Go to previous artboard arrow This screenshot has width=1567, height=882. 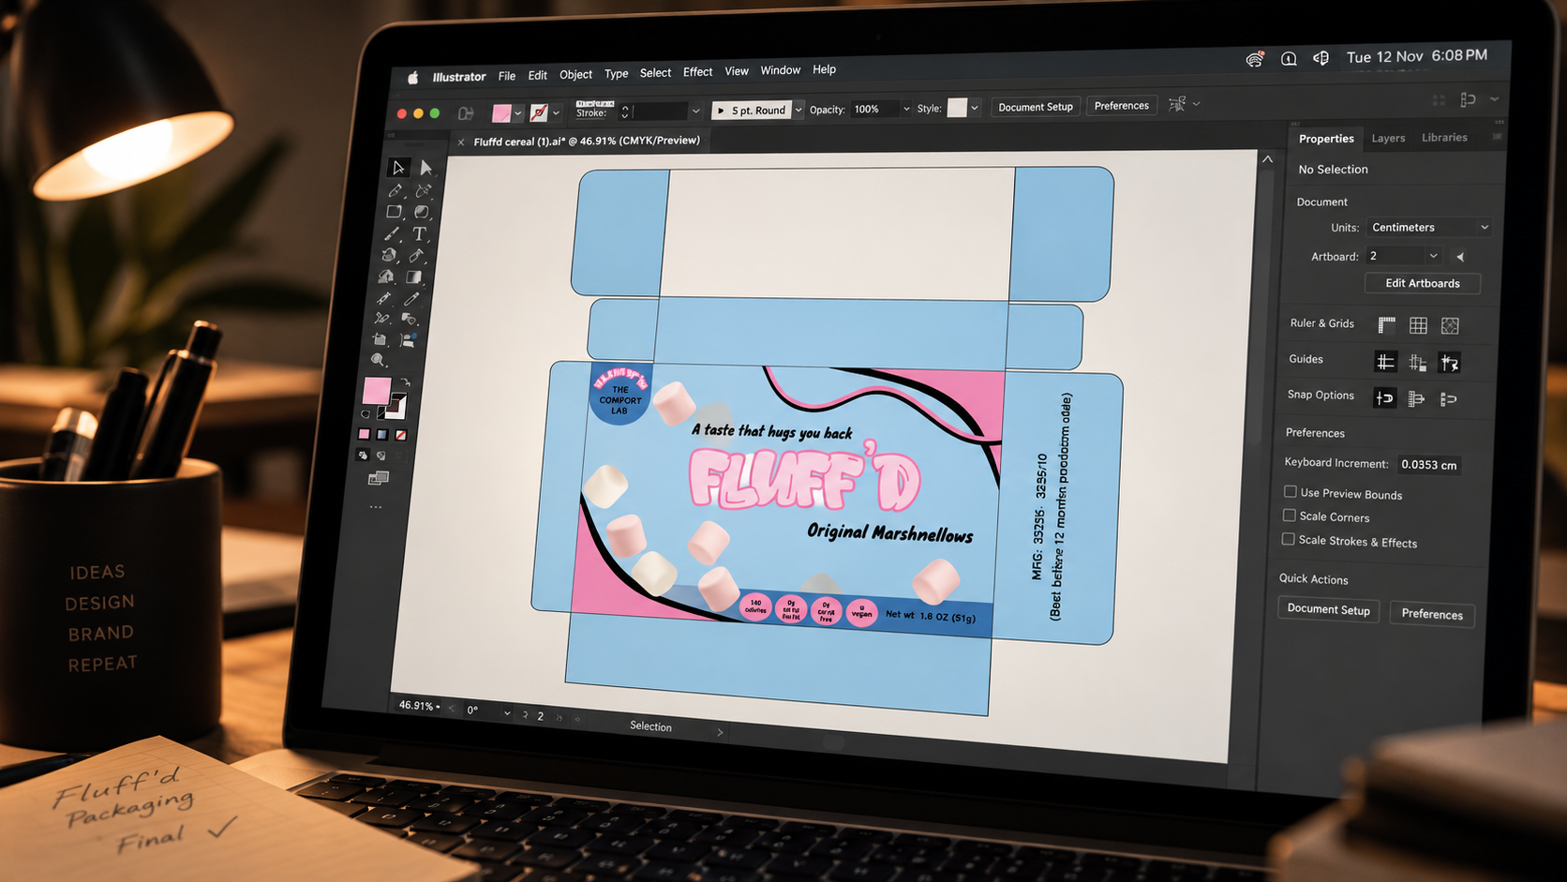[1460, 256]
